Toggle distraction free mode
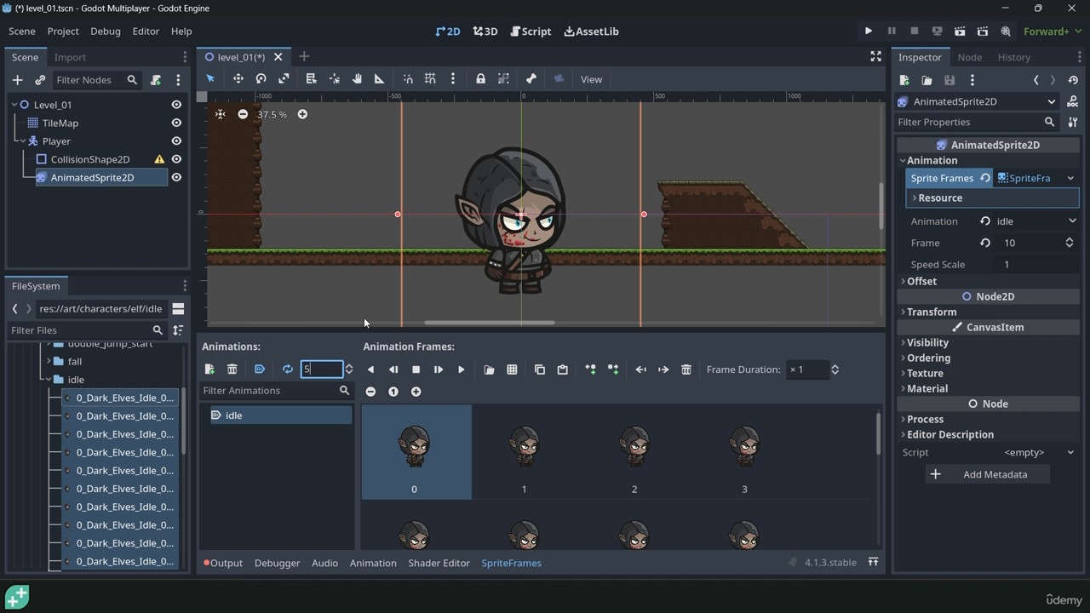This screenshot has width=1090, height=613. 875,57
